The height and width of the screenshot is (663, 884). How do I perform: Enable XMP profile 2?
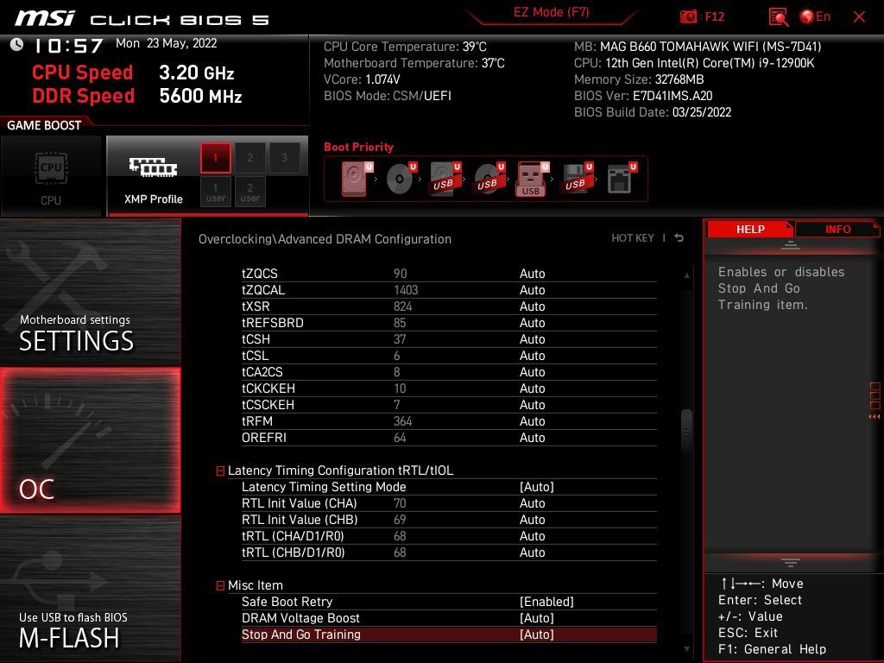(249, 158)
